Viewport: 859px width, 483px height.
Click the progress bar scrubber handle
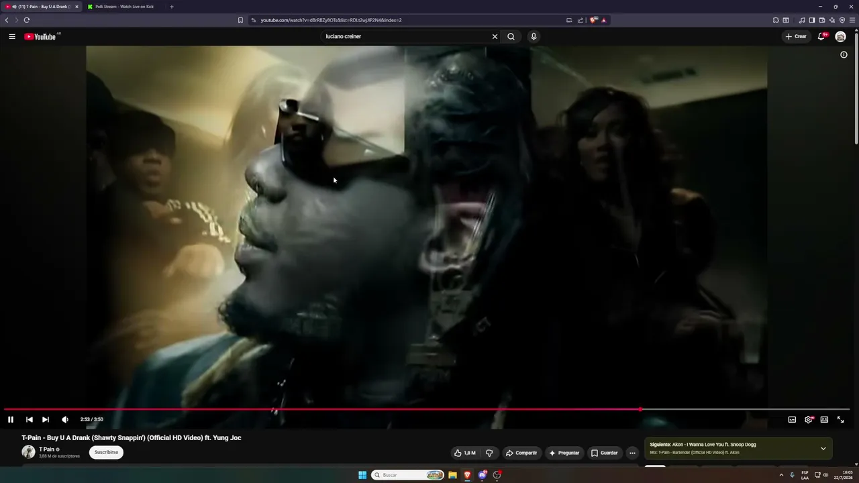(x=640, y=409)
